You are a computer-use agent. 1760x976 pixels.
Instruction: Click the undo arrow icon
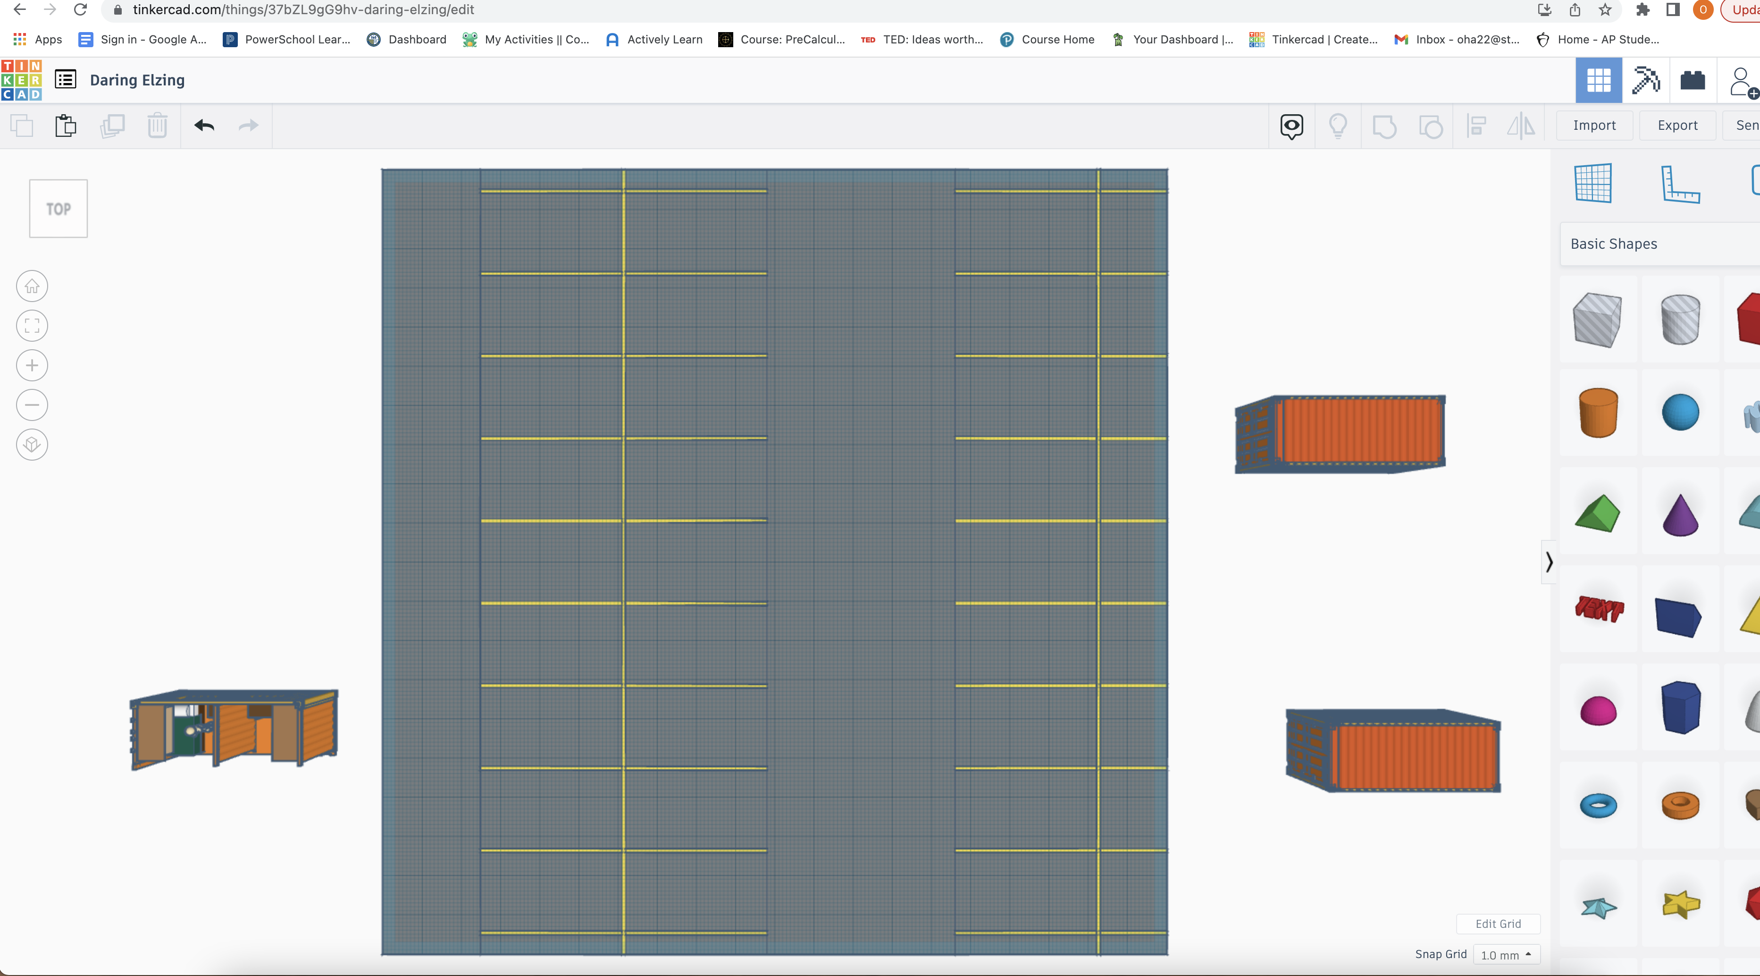pos(204,125)
